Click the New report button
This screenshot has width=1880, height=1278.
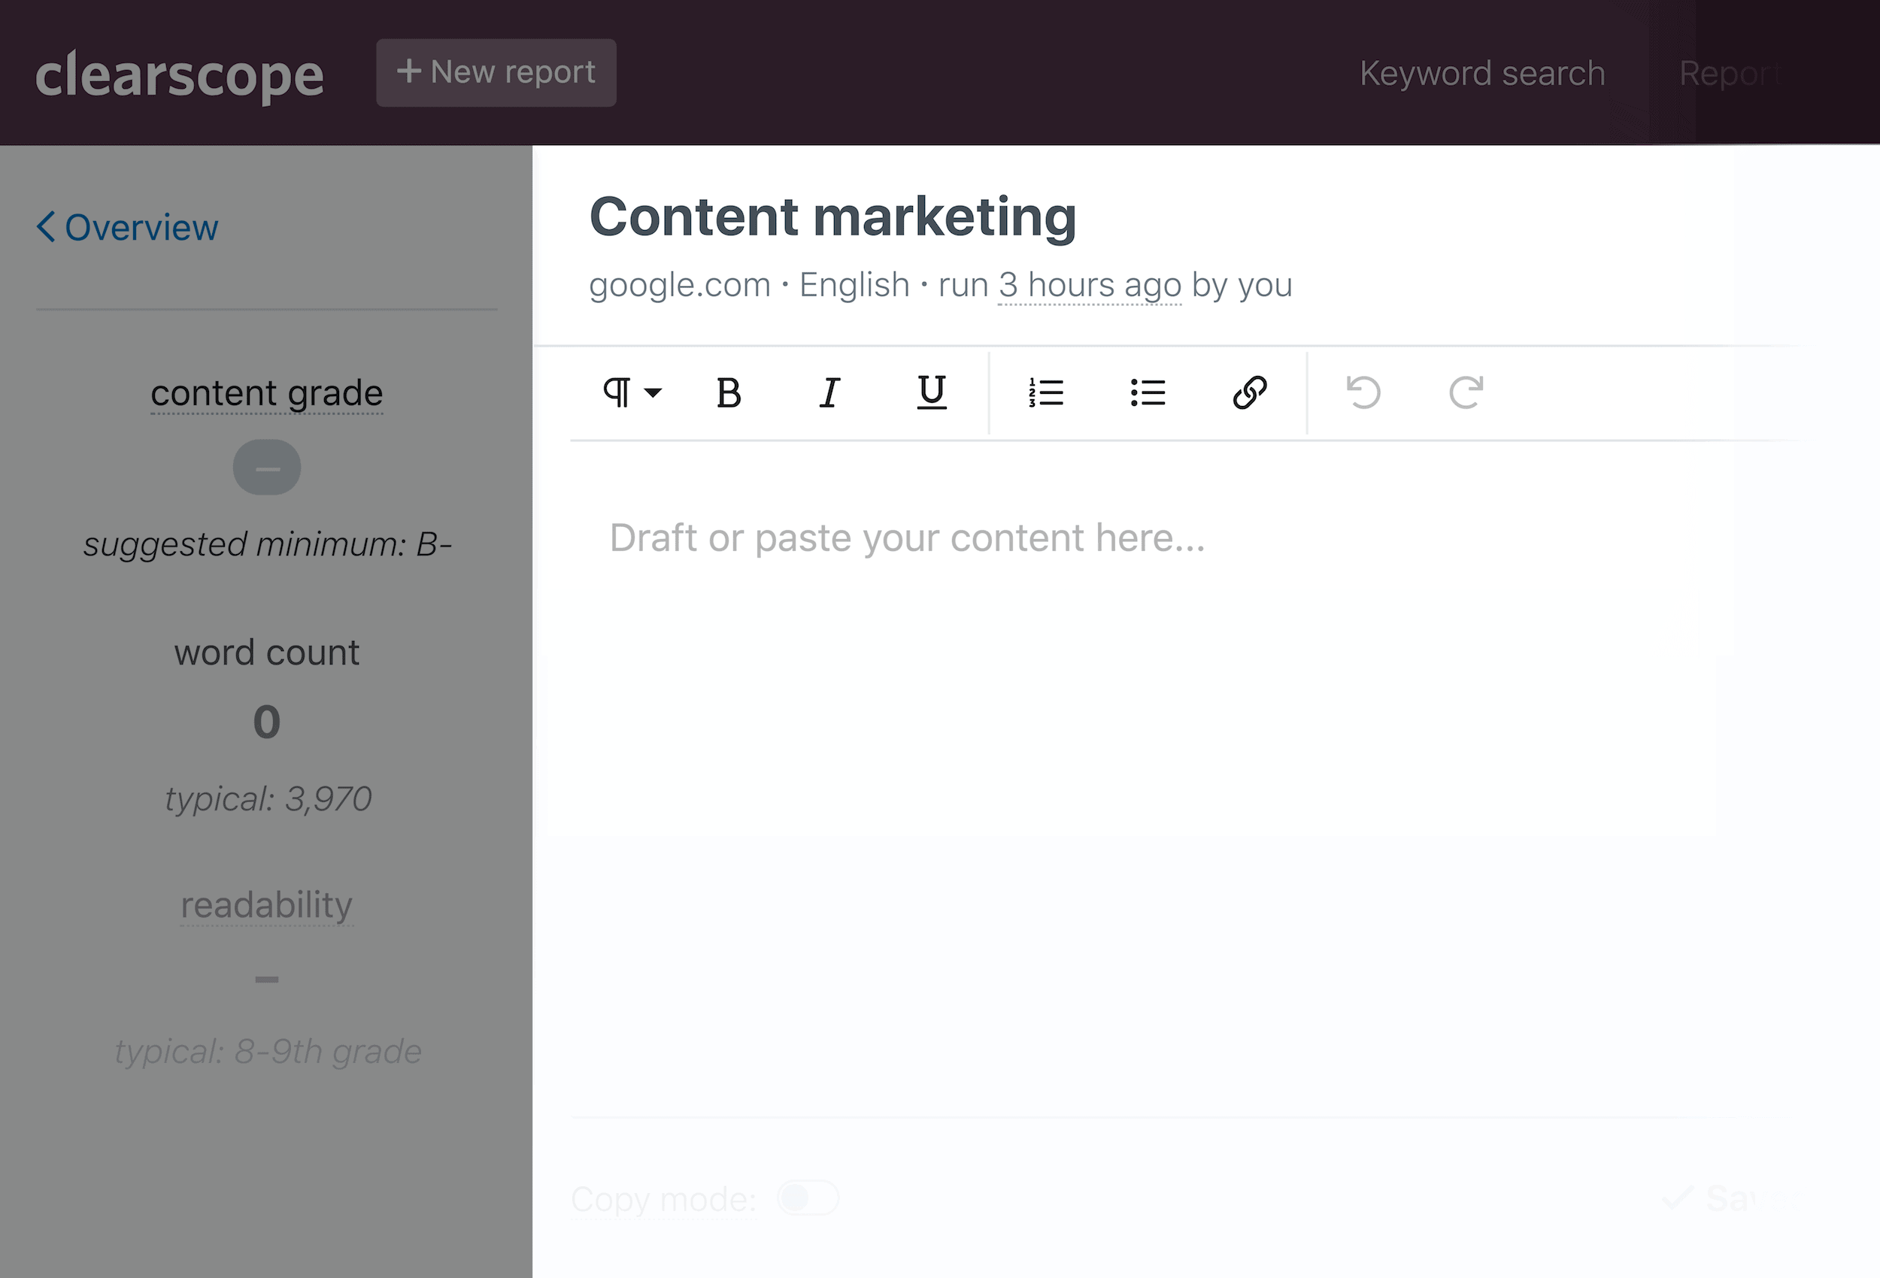pyautogui.click(x=495, y=71)
